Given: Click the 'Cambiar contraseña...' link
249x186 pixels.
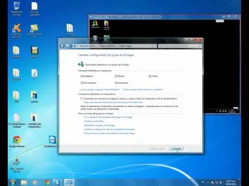Looking at the screenshot, I should tap(94, 121).
